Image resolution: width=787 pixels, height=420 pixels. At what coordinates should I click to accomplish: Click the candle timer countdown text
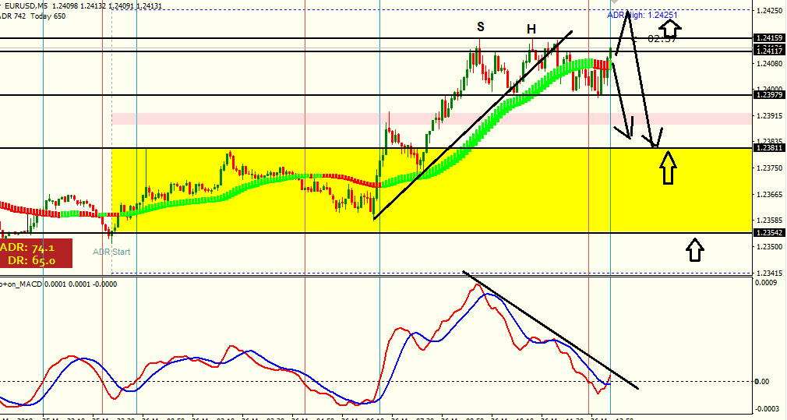(662, 39)
